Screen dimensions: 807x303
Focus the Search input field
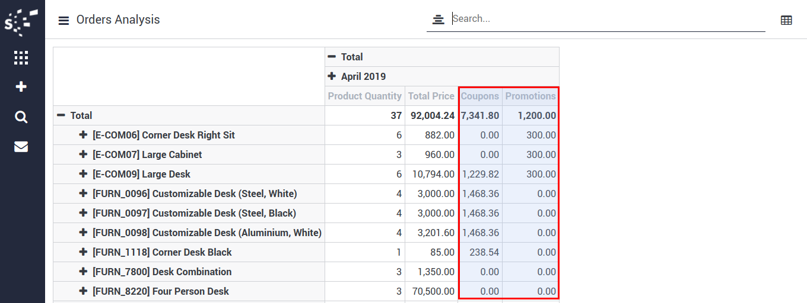pos(605,19)
